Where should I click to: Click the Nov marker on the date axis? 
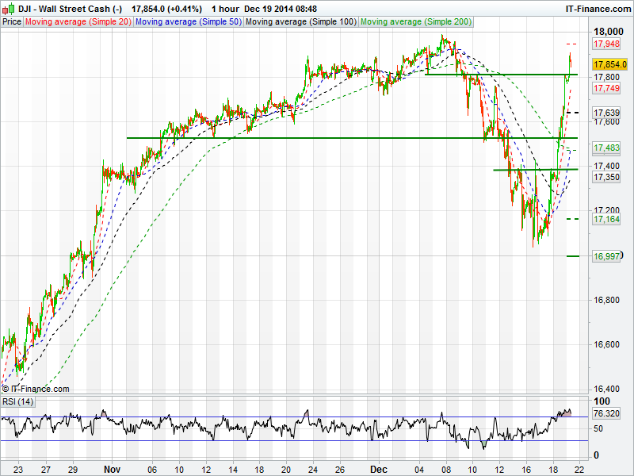[x=113, y=469]
